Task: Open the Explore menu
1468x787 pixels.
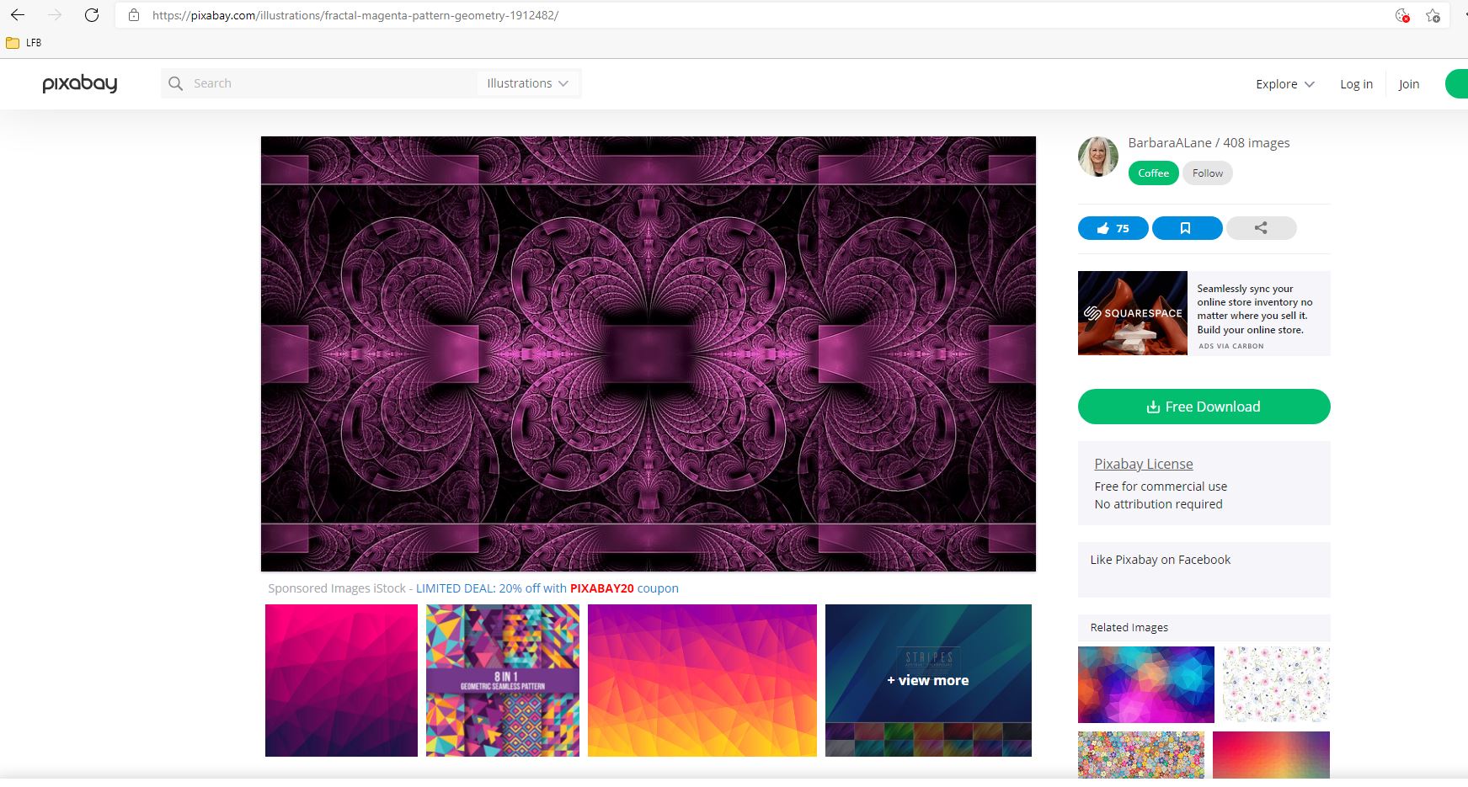Action: point(1284,84)
